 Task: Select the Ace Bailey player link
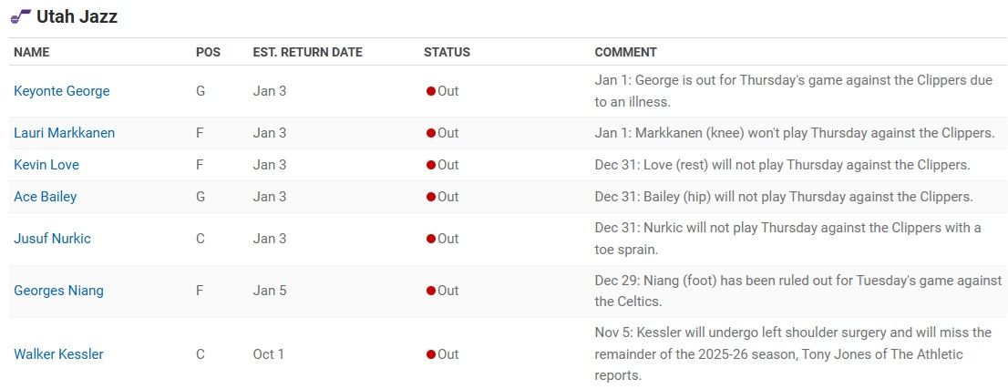[46, 197]
